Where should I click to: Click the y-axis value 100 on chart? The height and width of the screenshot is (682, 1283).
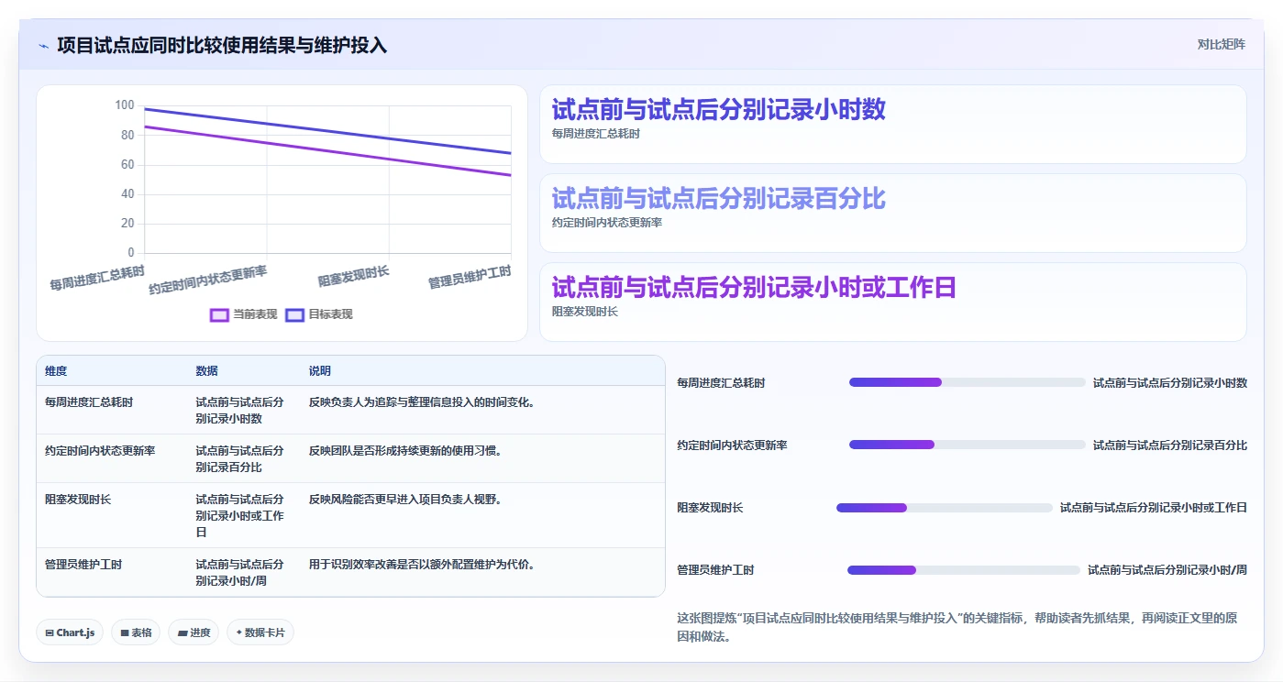(x=125, y=105)
